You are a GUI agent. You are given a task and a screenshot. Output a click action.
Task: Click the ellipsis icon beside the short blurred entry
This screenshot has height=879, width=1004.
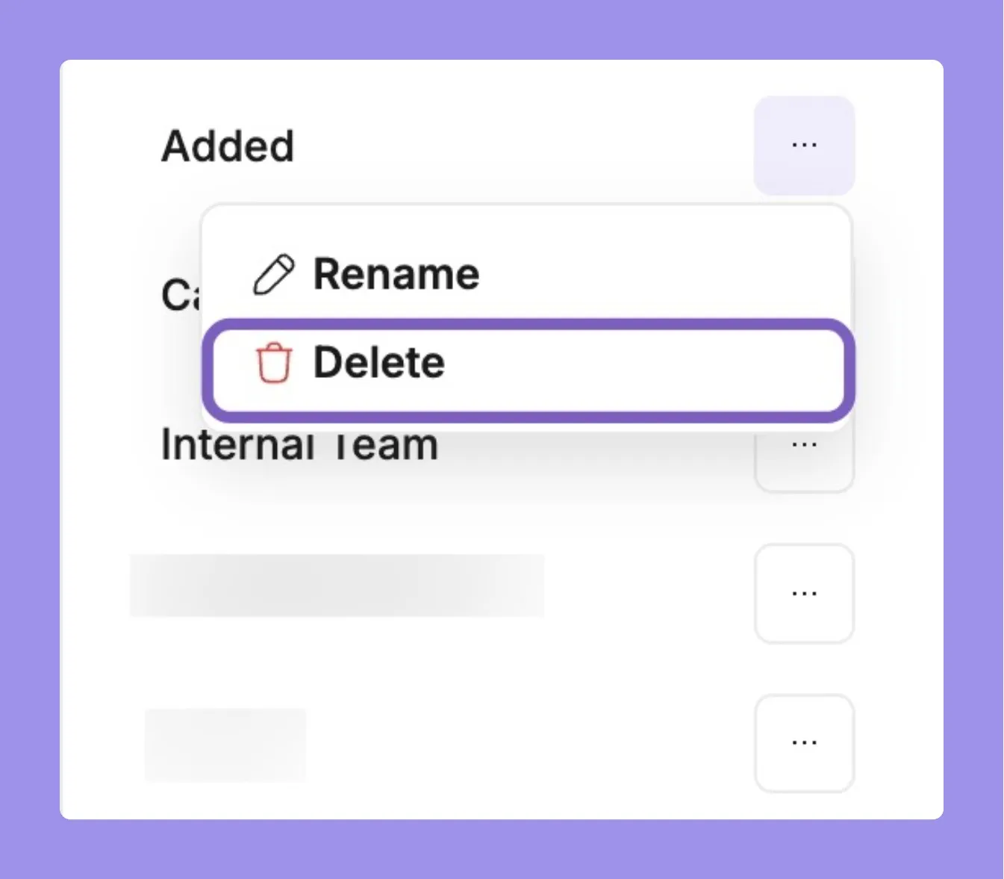point(804,743)
